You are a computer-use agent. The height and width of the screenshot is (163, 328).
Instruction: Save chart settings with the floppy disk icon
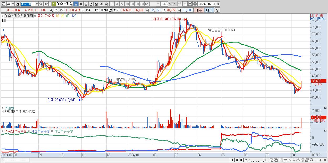point(190,4)
